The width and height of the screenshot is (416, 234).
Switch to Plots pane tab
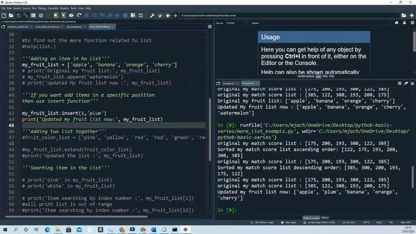325,77
